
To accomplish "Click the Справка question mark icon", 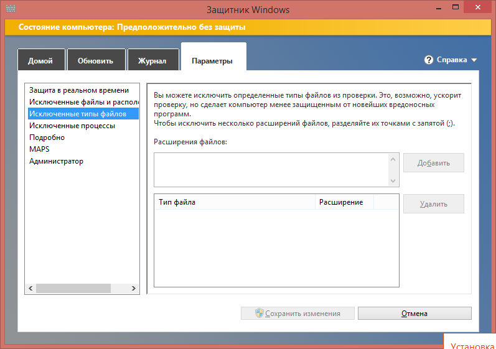I will [x=428, y=60].
